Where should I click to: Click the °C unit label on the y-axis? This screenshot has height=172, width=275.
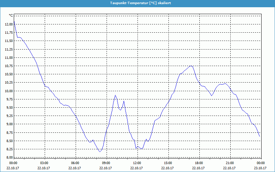pyautogui.click(x=11, y=16)
